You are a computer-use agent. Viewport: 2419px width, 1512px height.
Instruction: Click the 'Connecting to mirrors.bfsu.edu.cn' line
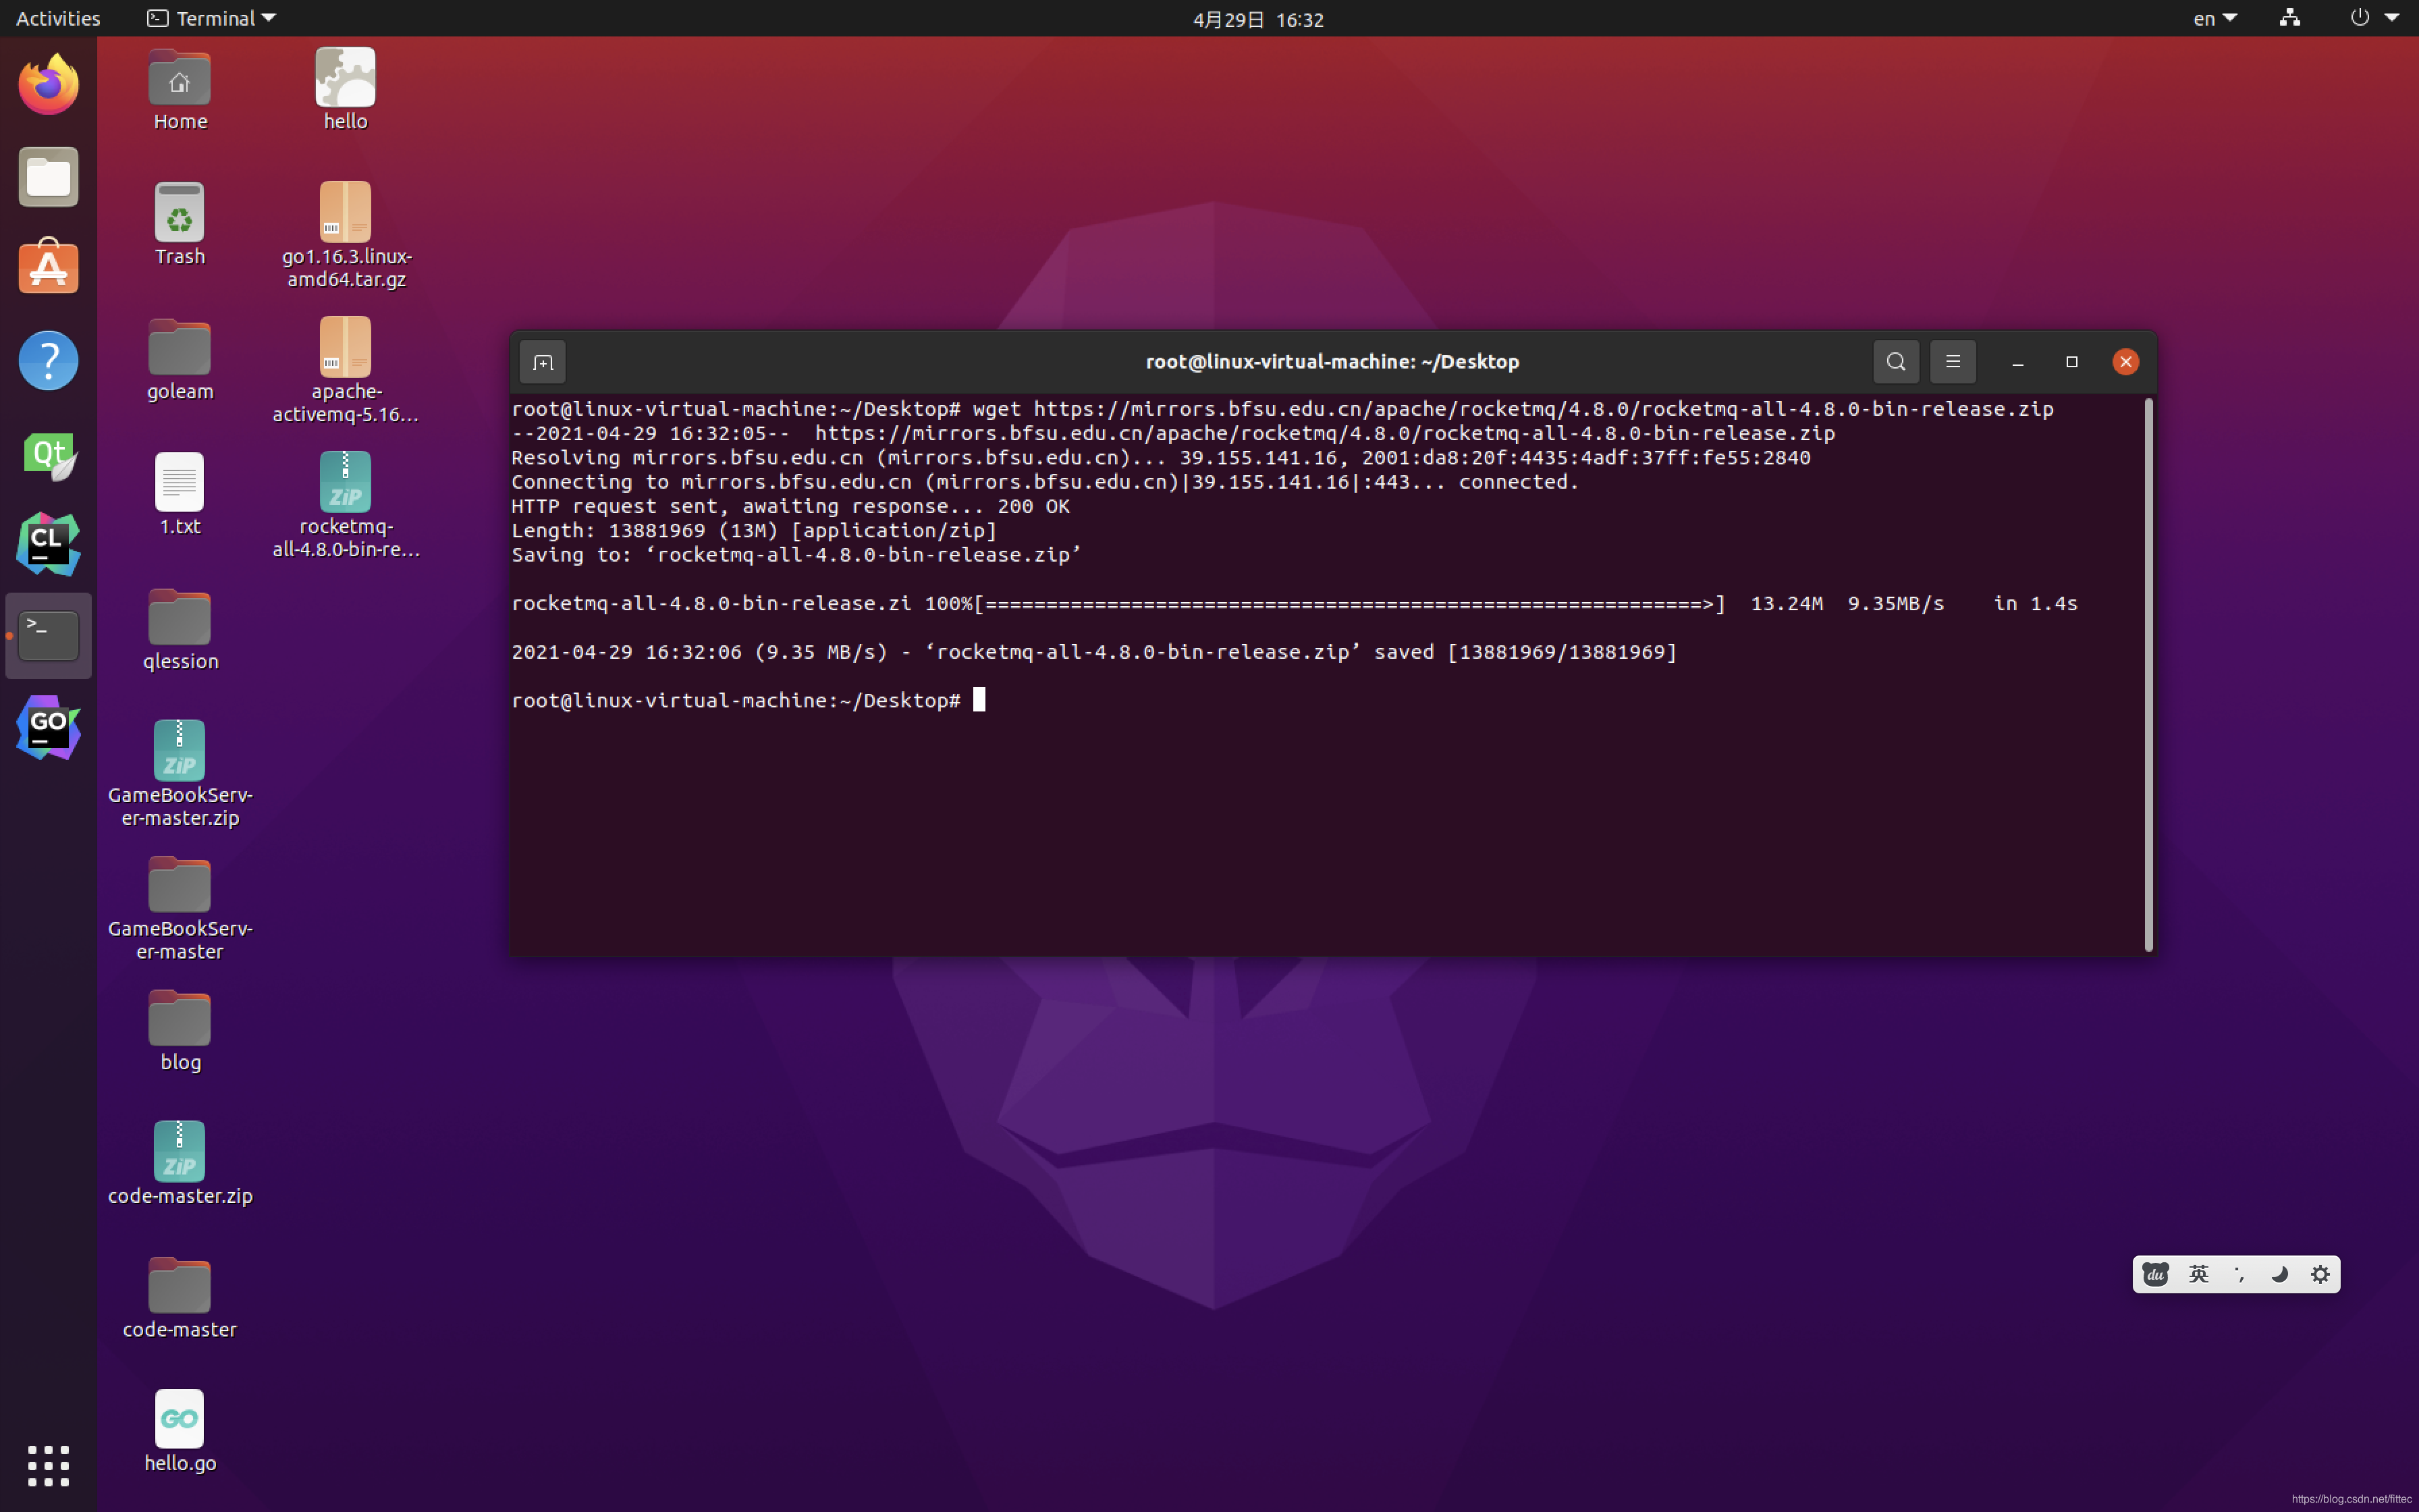(x=1045, y=482)
